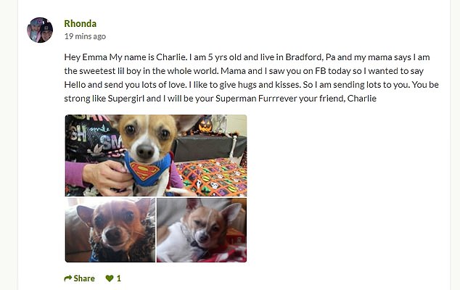The image size is (460, 290).
Task: Open bottom-right photo of dog in white shirt
Action: pyautogui.click(x=202, y=230)
